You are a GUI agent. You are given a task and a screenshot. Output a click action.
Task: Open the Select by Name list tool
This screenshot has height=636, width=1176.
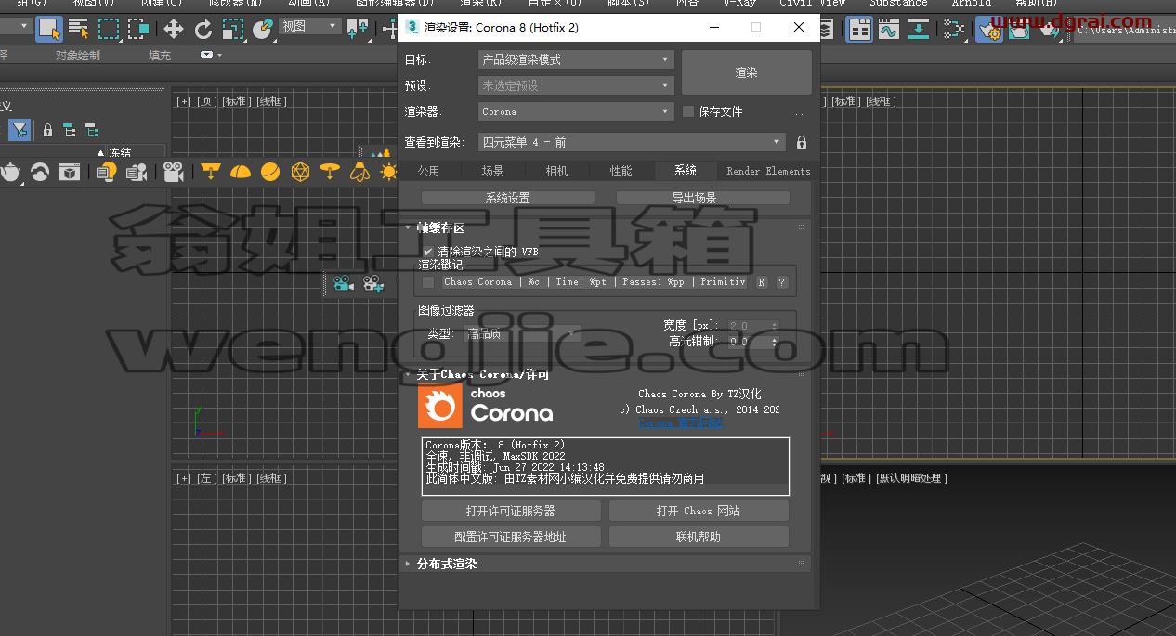(79, 29)
